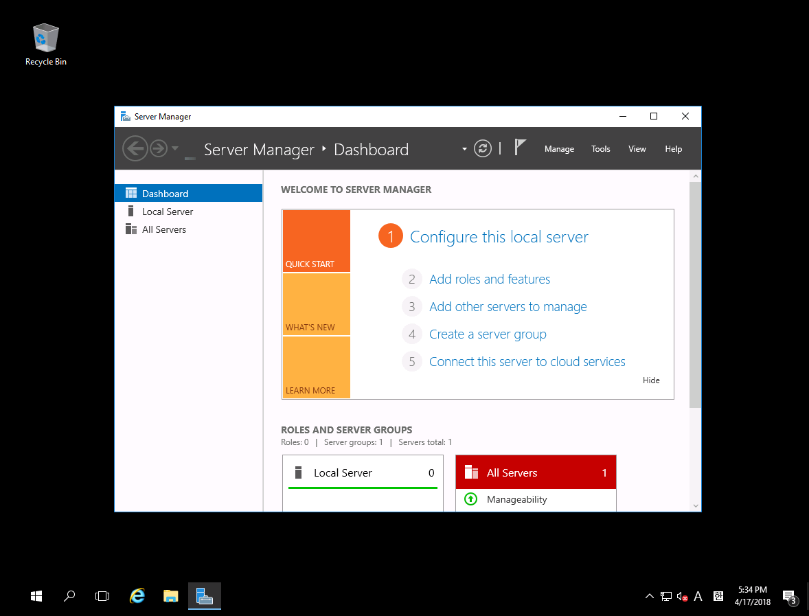Open the What's New tile

coord(317,304)
